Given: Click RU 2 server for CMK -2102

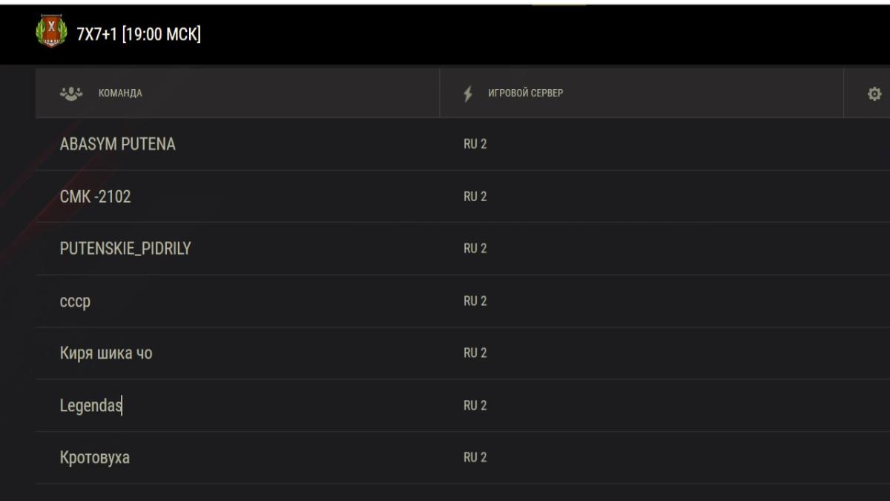Looking at the screenshot, I should coord(475,197).
